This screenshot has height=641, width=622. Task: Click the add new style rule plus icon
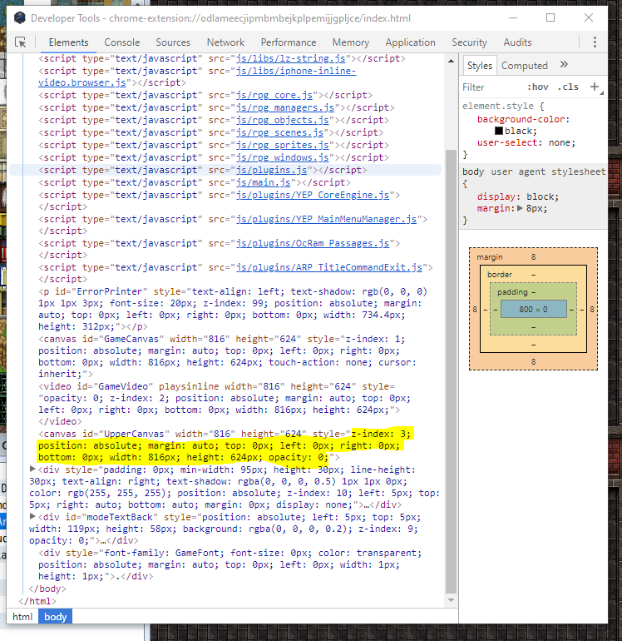click(595, 87)
